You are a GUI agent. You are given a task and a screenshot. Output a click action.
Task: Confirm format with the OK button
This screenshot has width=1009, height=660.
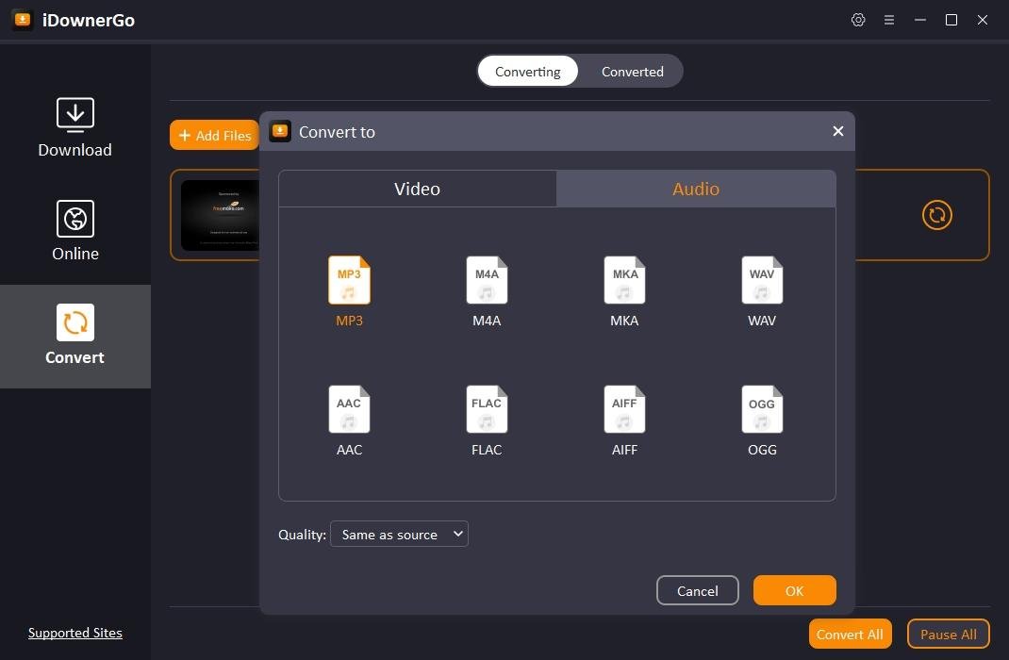click(x=794, y=591)
